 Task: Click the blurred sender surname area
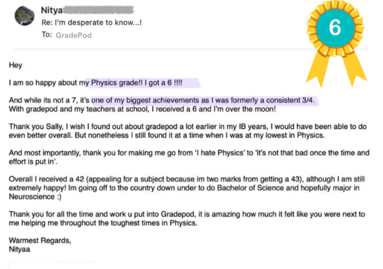99,10
